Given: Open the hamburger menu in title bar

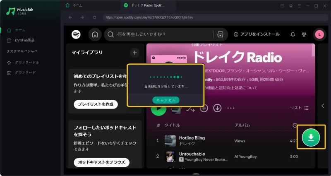Looking at the screenshot, I should (x=299, y=6).
